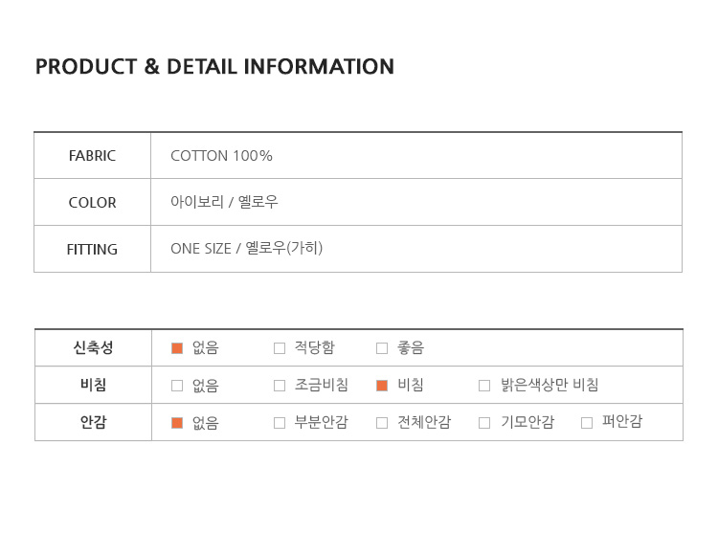
Task: Check 없음 box in 안감 row
Action: 177,423
